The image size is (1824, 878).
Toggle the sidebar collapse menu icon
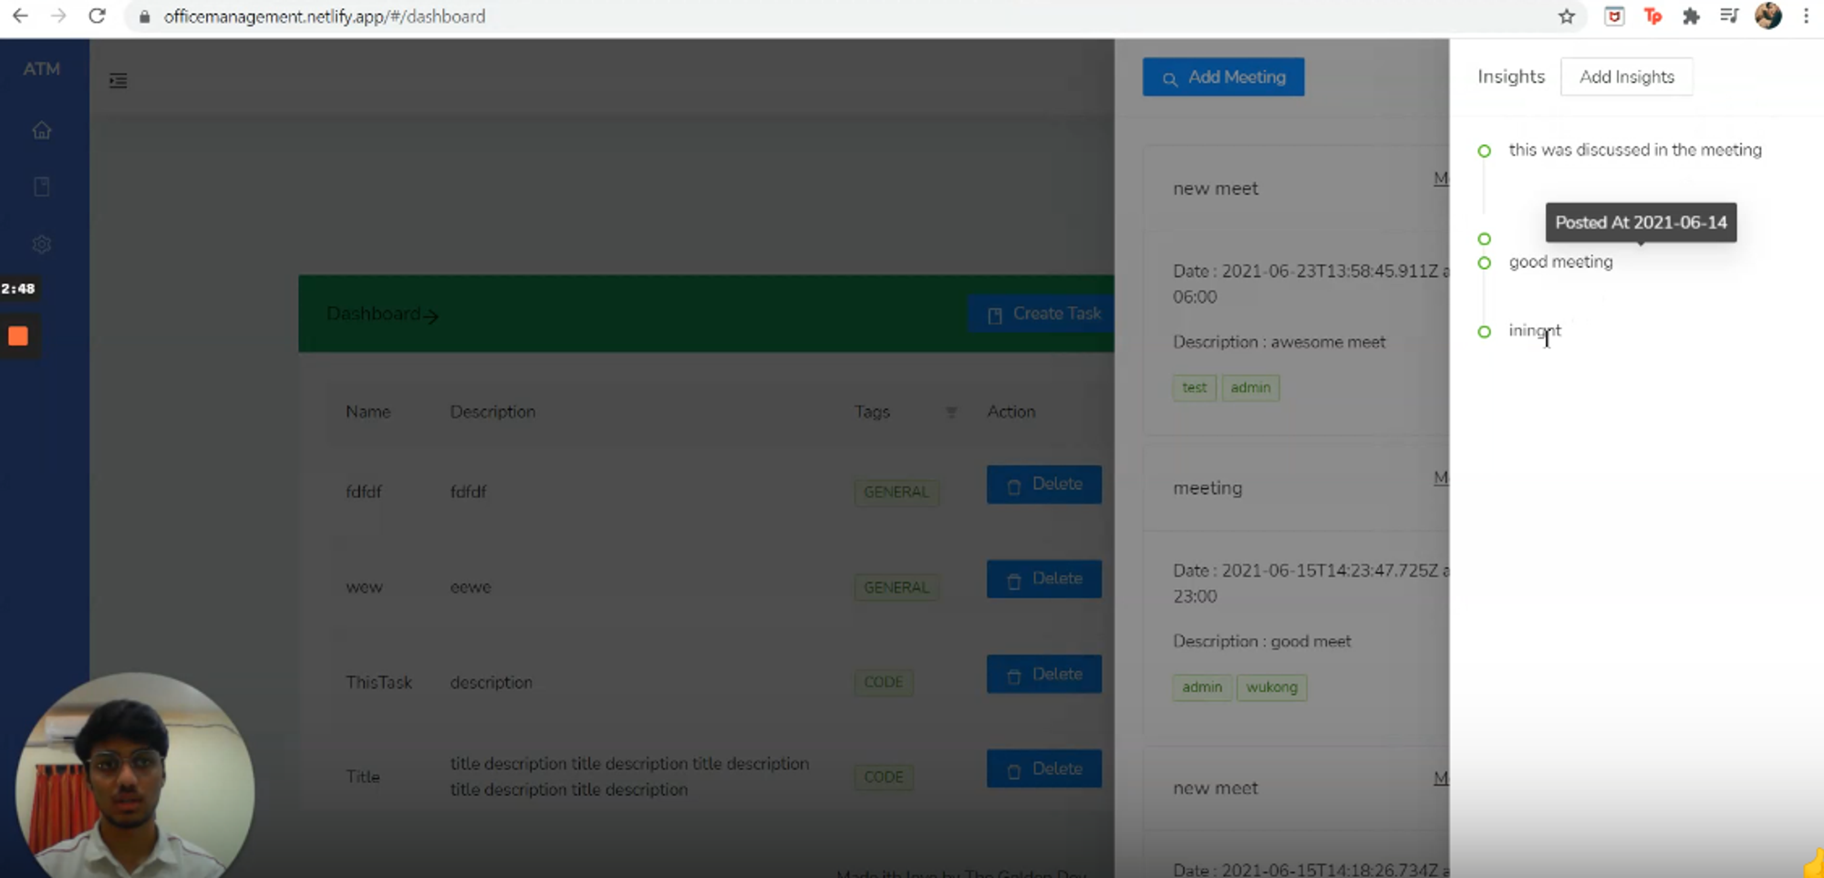[119, 81]
